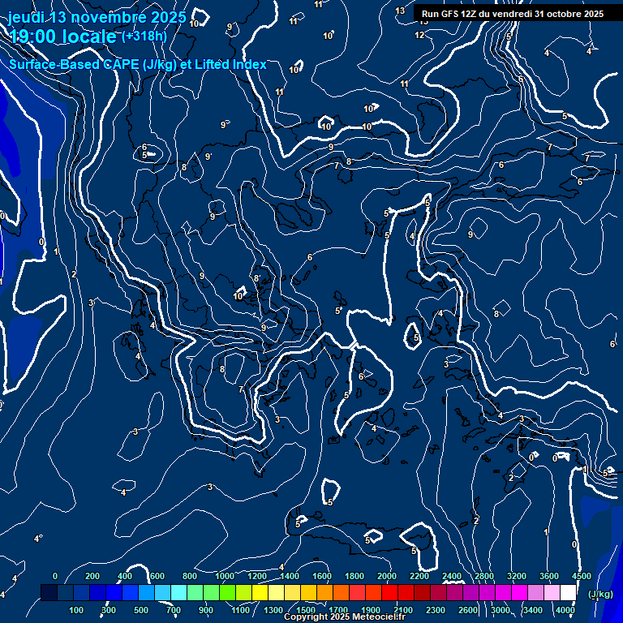Click the legend label '2200'
The height and width of the screenshot is (623, 623).
point(419,576)
